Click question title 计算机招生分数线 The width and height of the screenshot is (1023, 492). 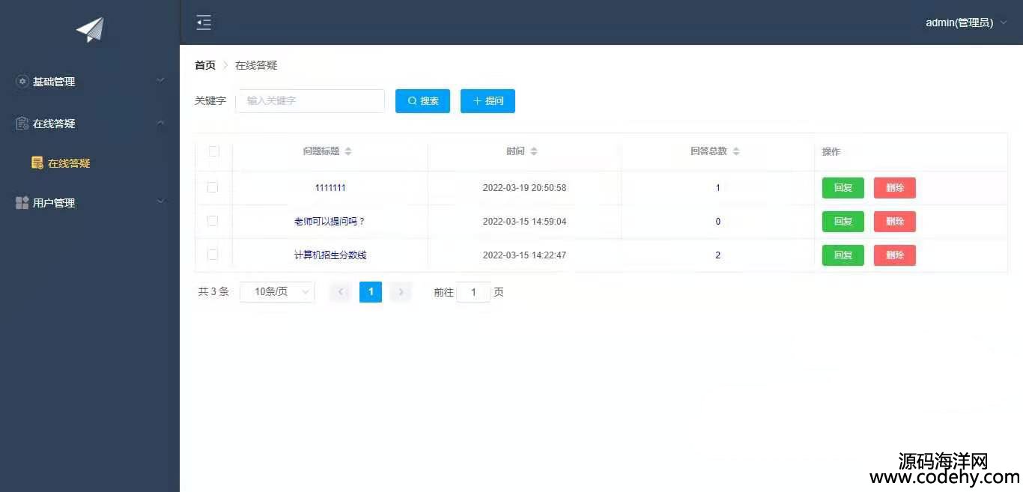pyautogui.click(x=330, y=255)
